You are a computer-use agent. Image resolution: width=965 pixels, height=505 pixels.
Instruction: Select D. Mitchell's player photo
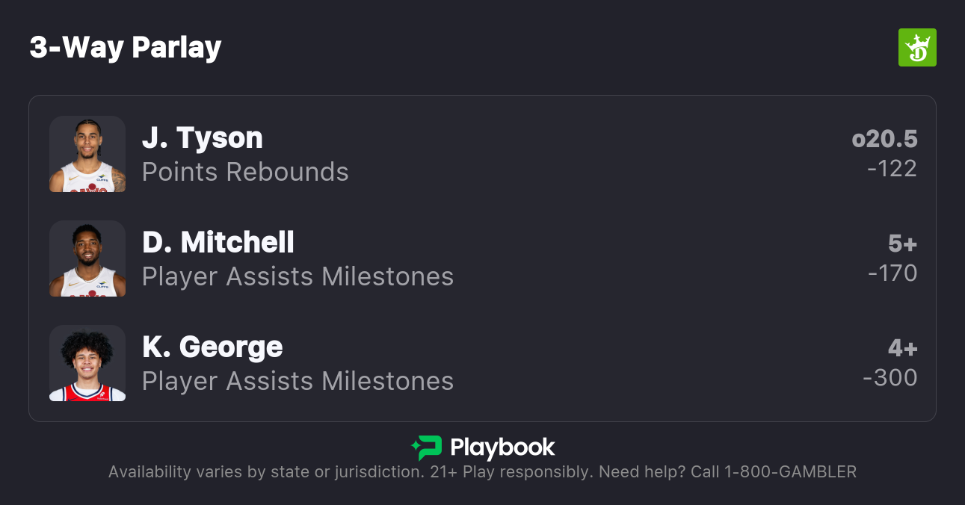pos(87,258)
